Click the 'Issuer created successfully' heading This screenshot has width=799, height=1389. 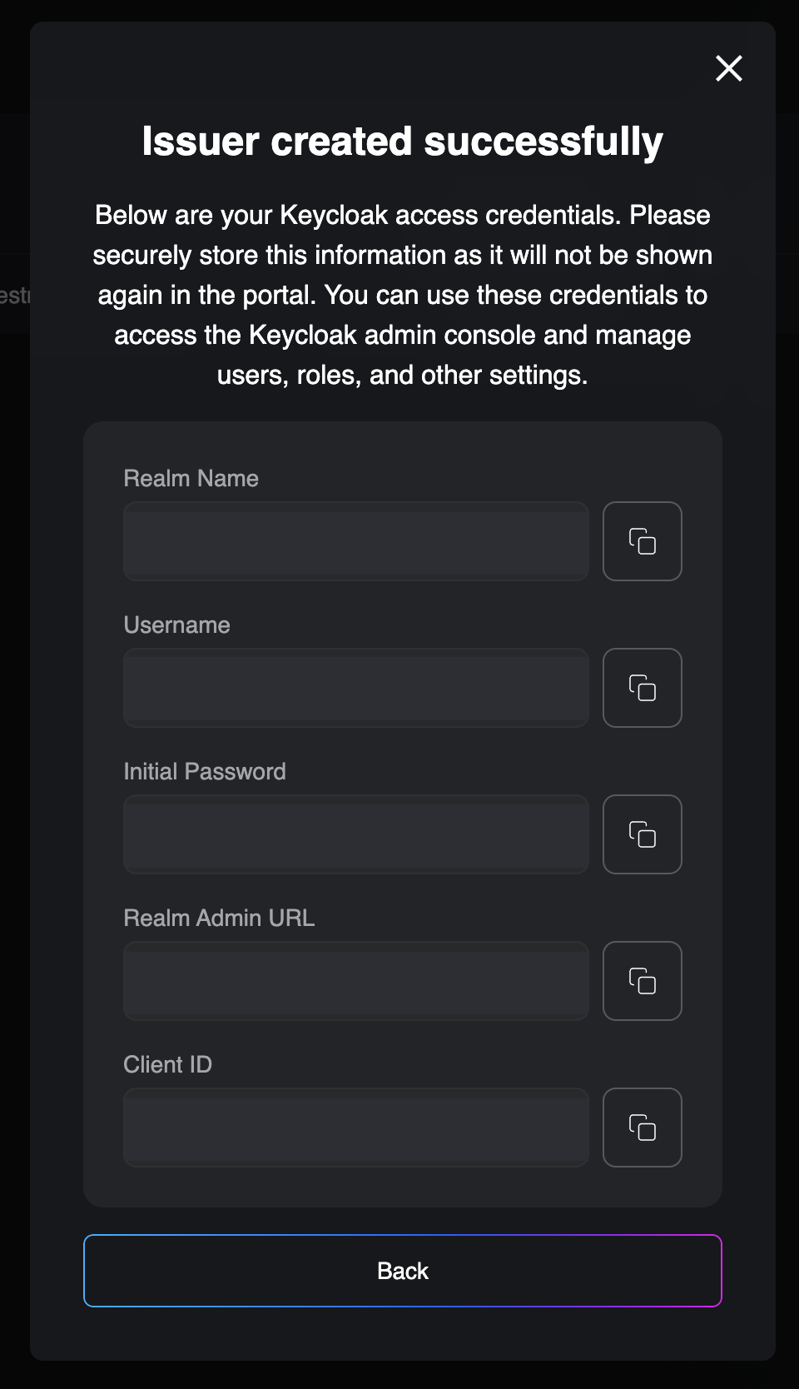point(403,142)
